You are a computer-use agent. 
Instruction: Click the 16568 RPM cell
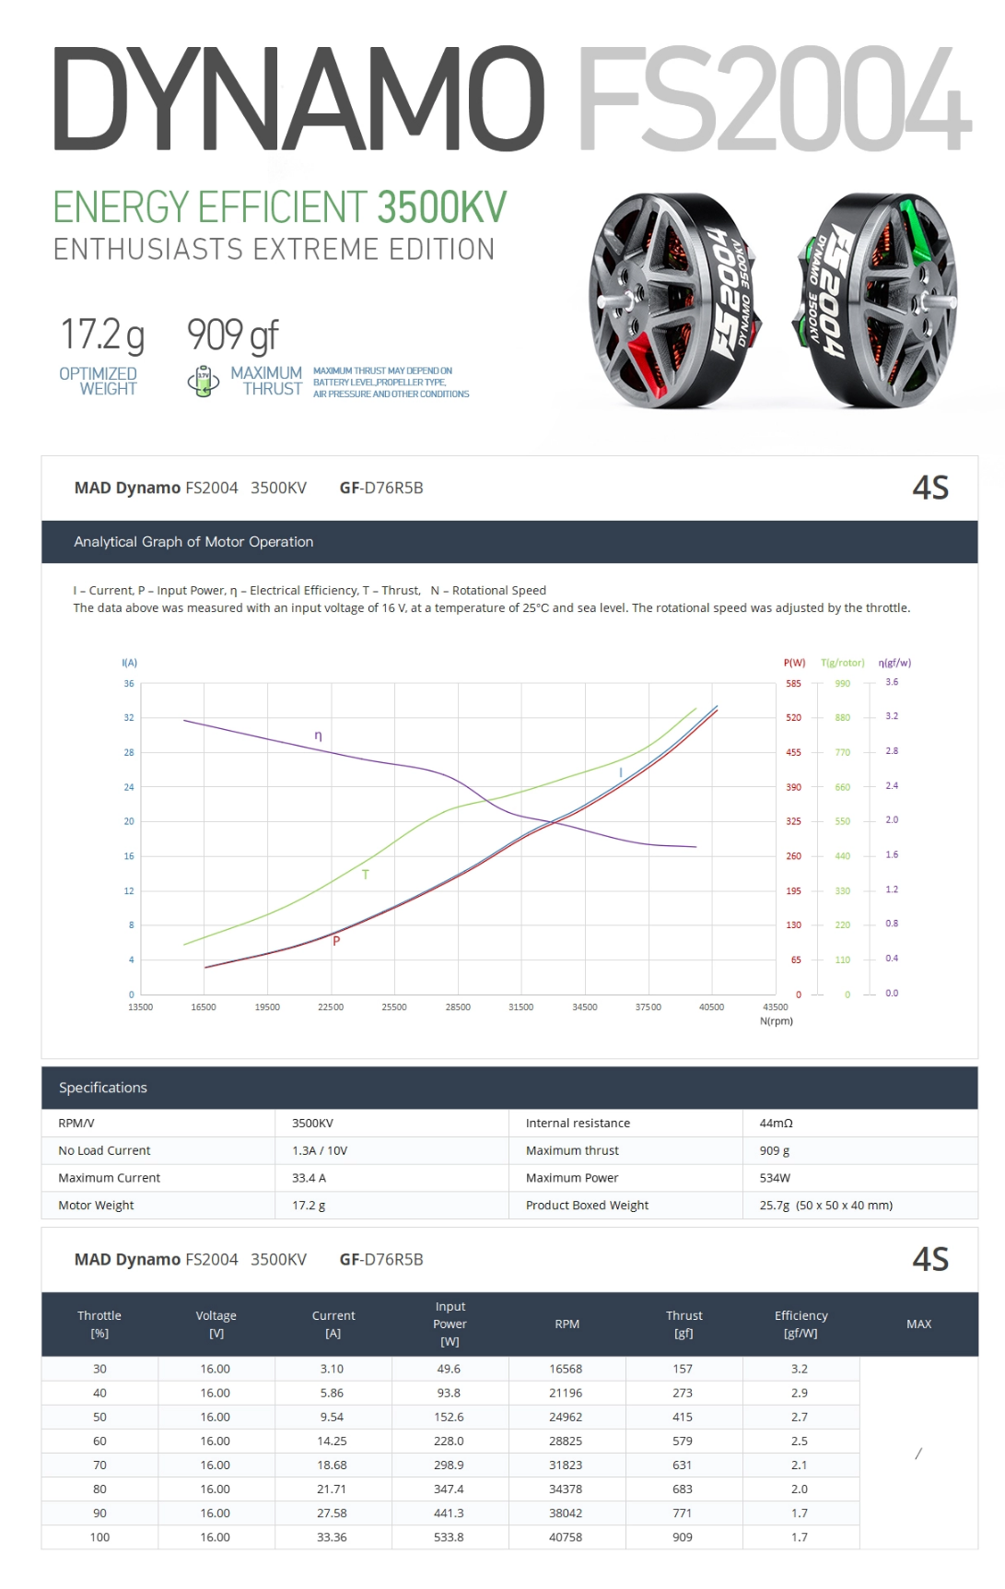[566, 1370]
